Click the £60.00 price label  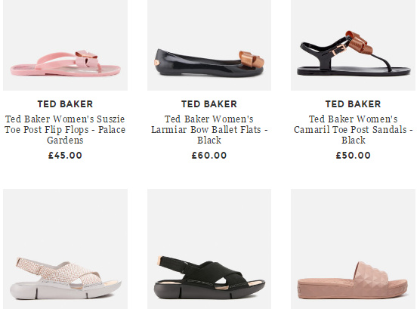[x=209, y=156]
